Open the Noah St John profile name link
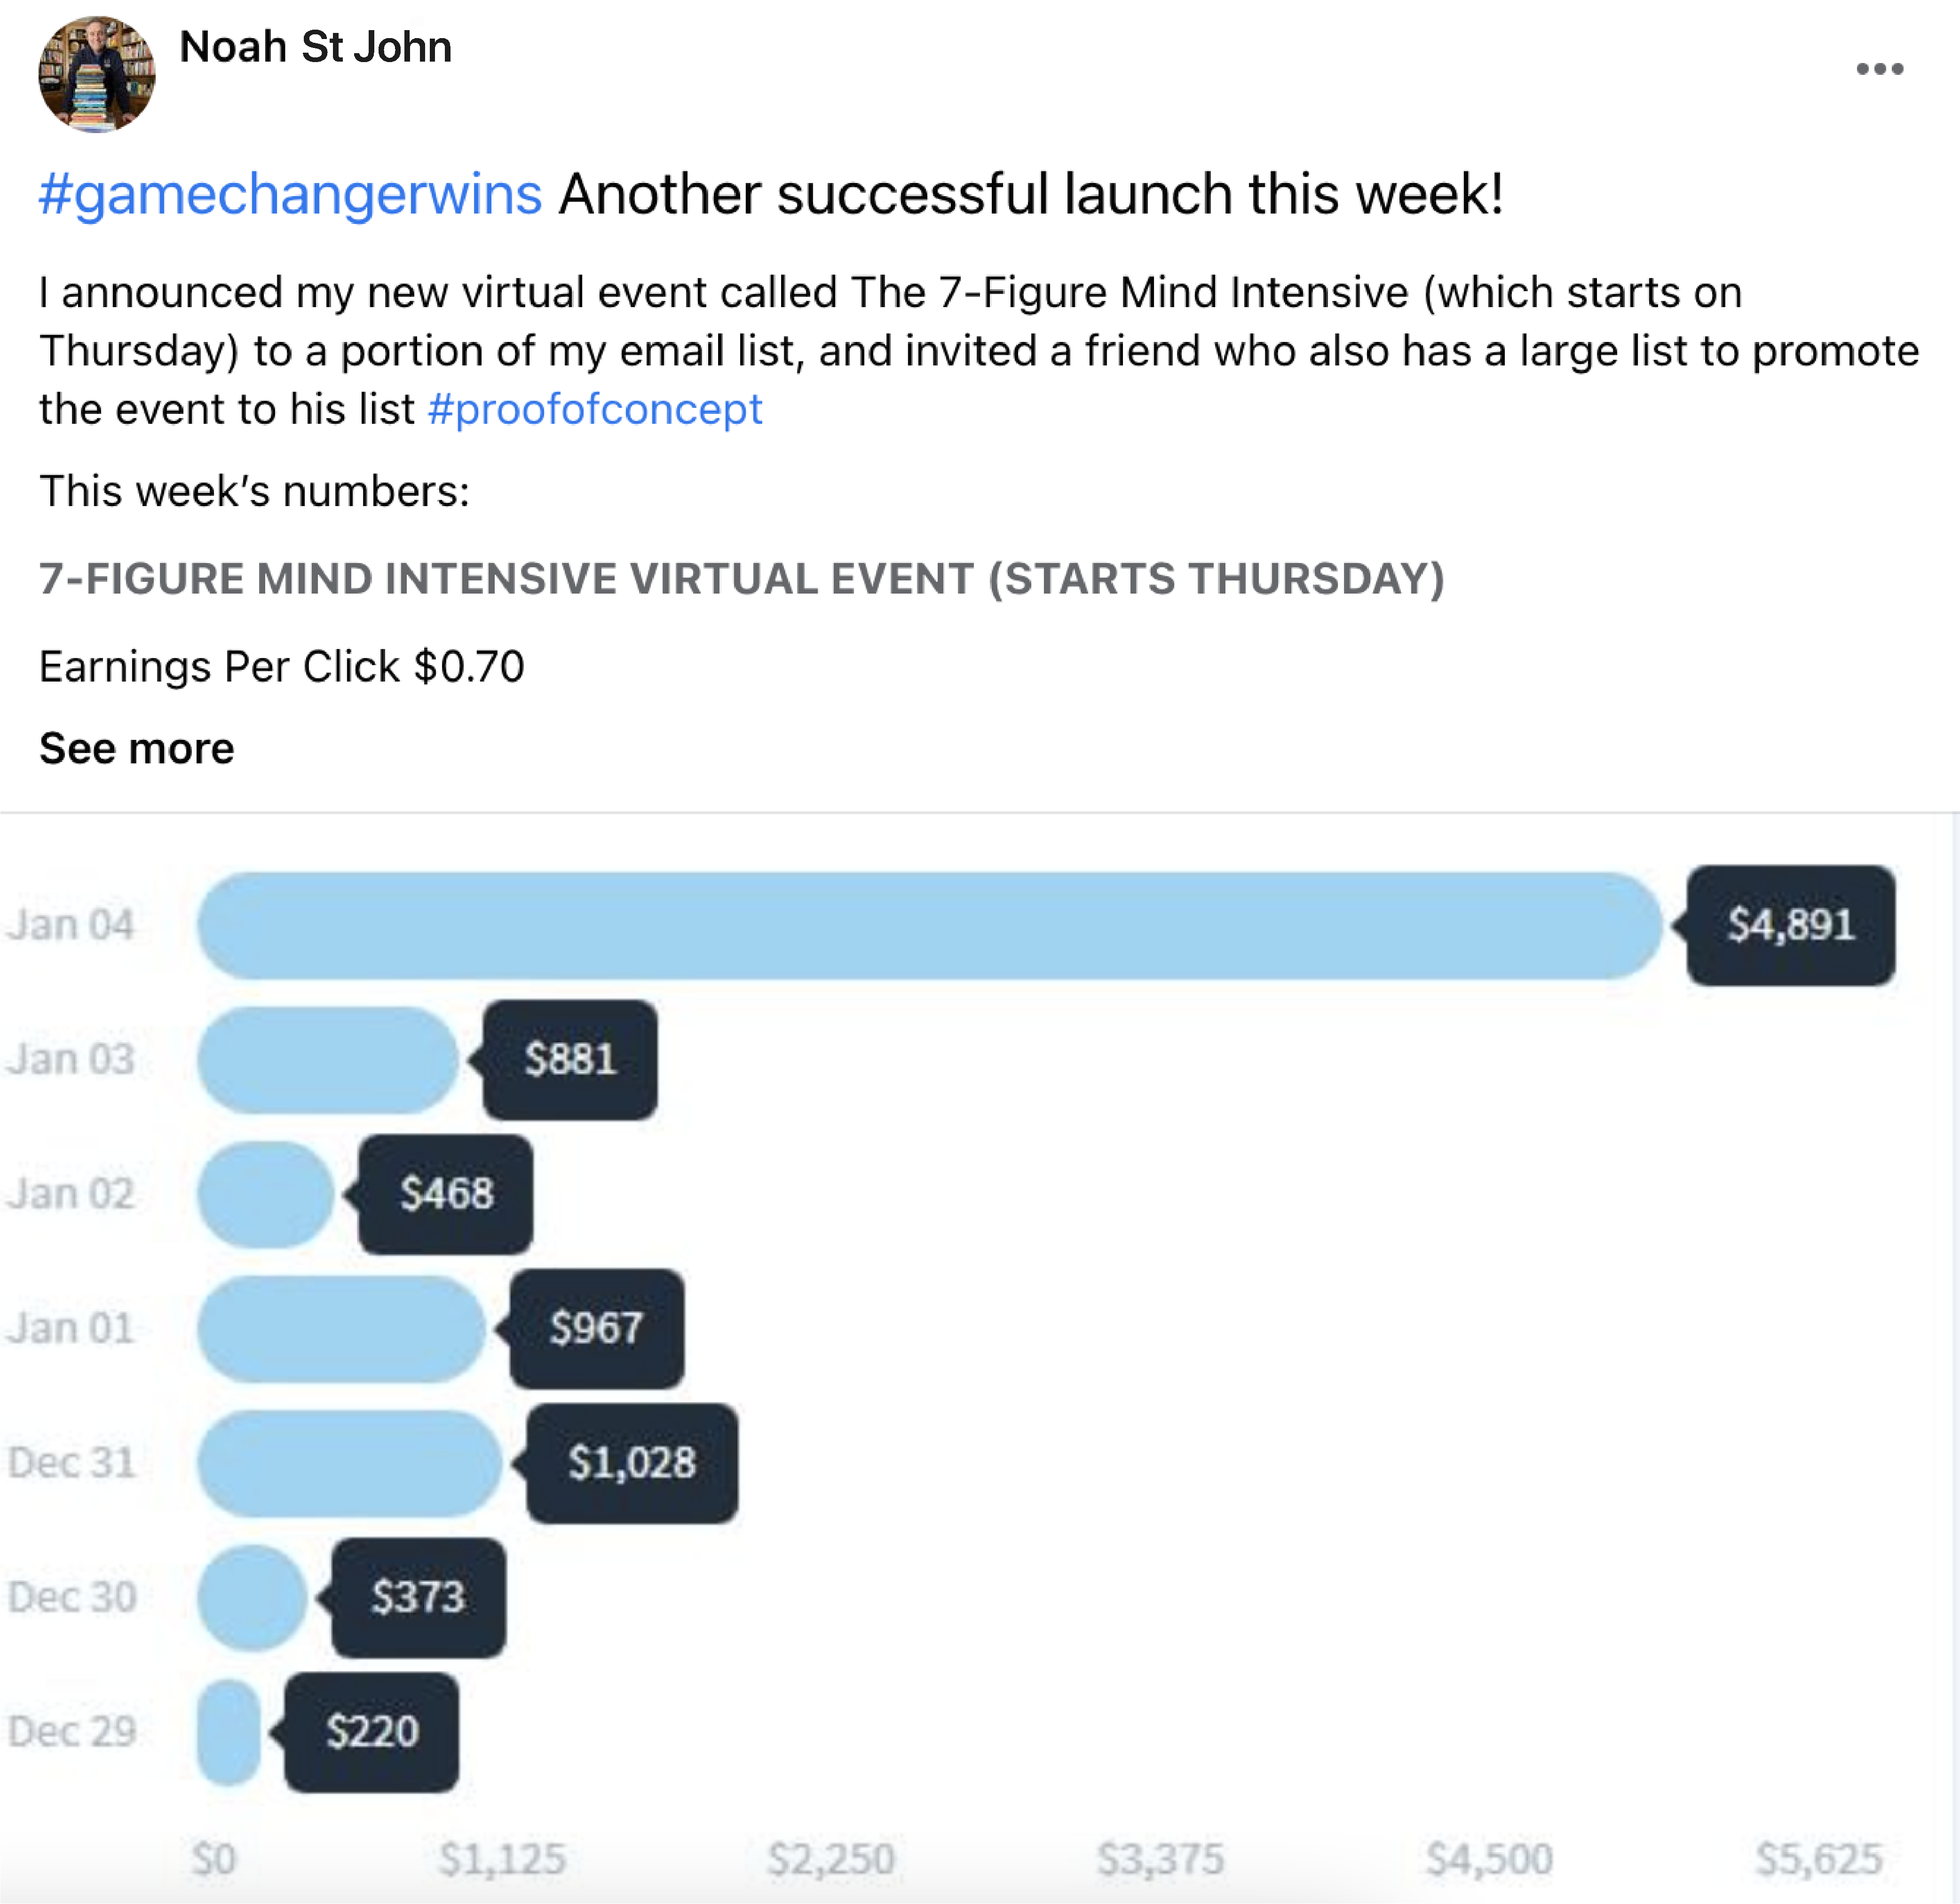1960x1904 pixels. click(x=315, y=47)
